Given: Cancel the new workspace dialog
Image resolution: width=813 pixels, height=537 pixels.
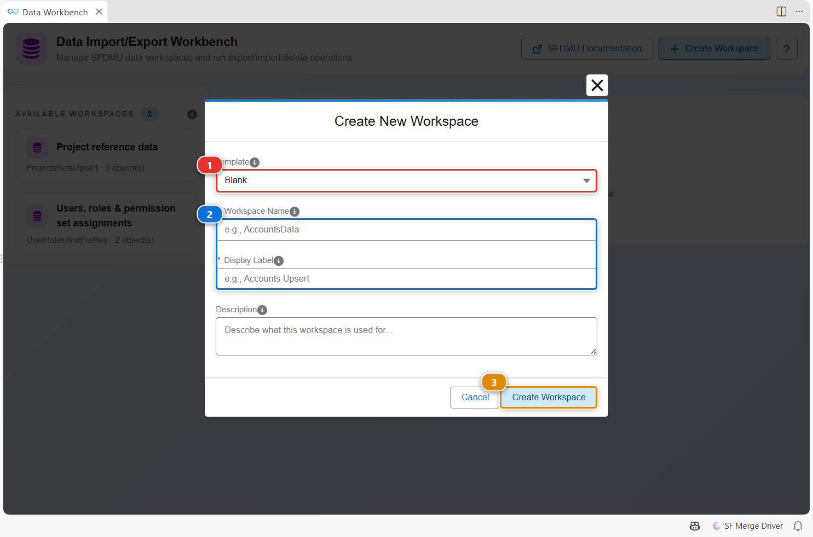Looking at the screenshot, I should click(x=475, y=398).
